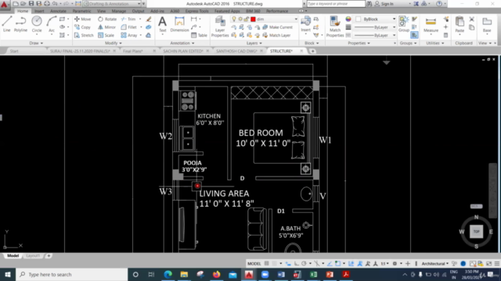The width and height of the screenshot is (501, 281).
Task: Toggle the MODEL space button
Action: [254, 264]
